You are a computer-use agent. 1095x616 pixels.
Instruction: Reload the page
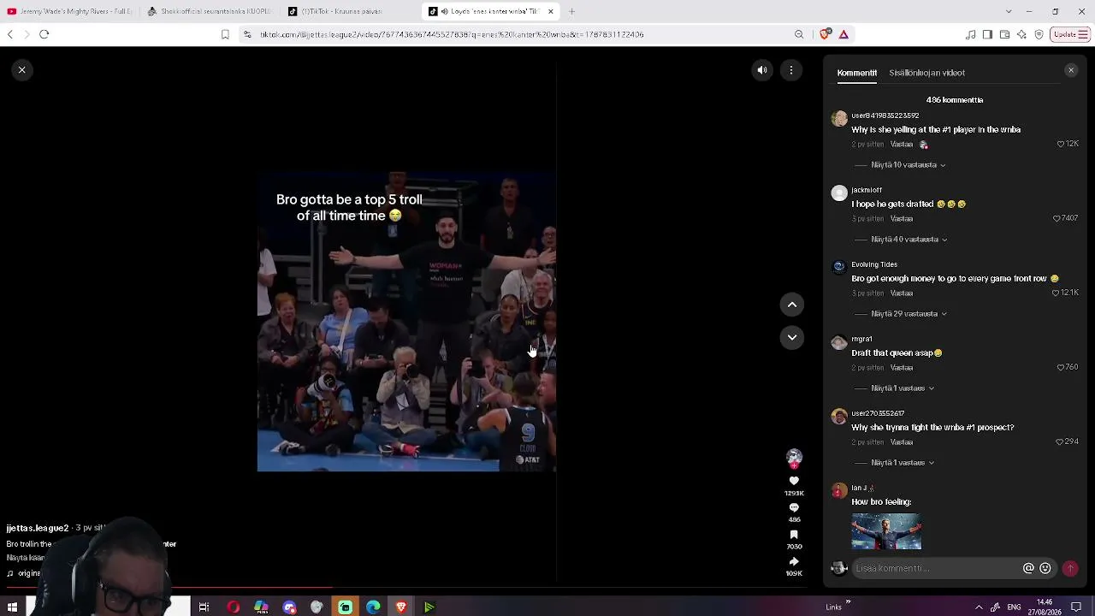(44, 34)
